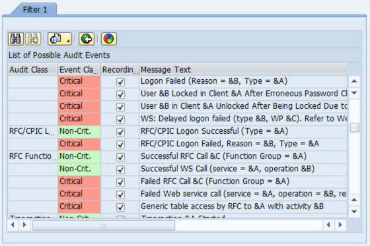Click the Message Text column header
370x246 pixels.
tap(243, 69)
